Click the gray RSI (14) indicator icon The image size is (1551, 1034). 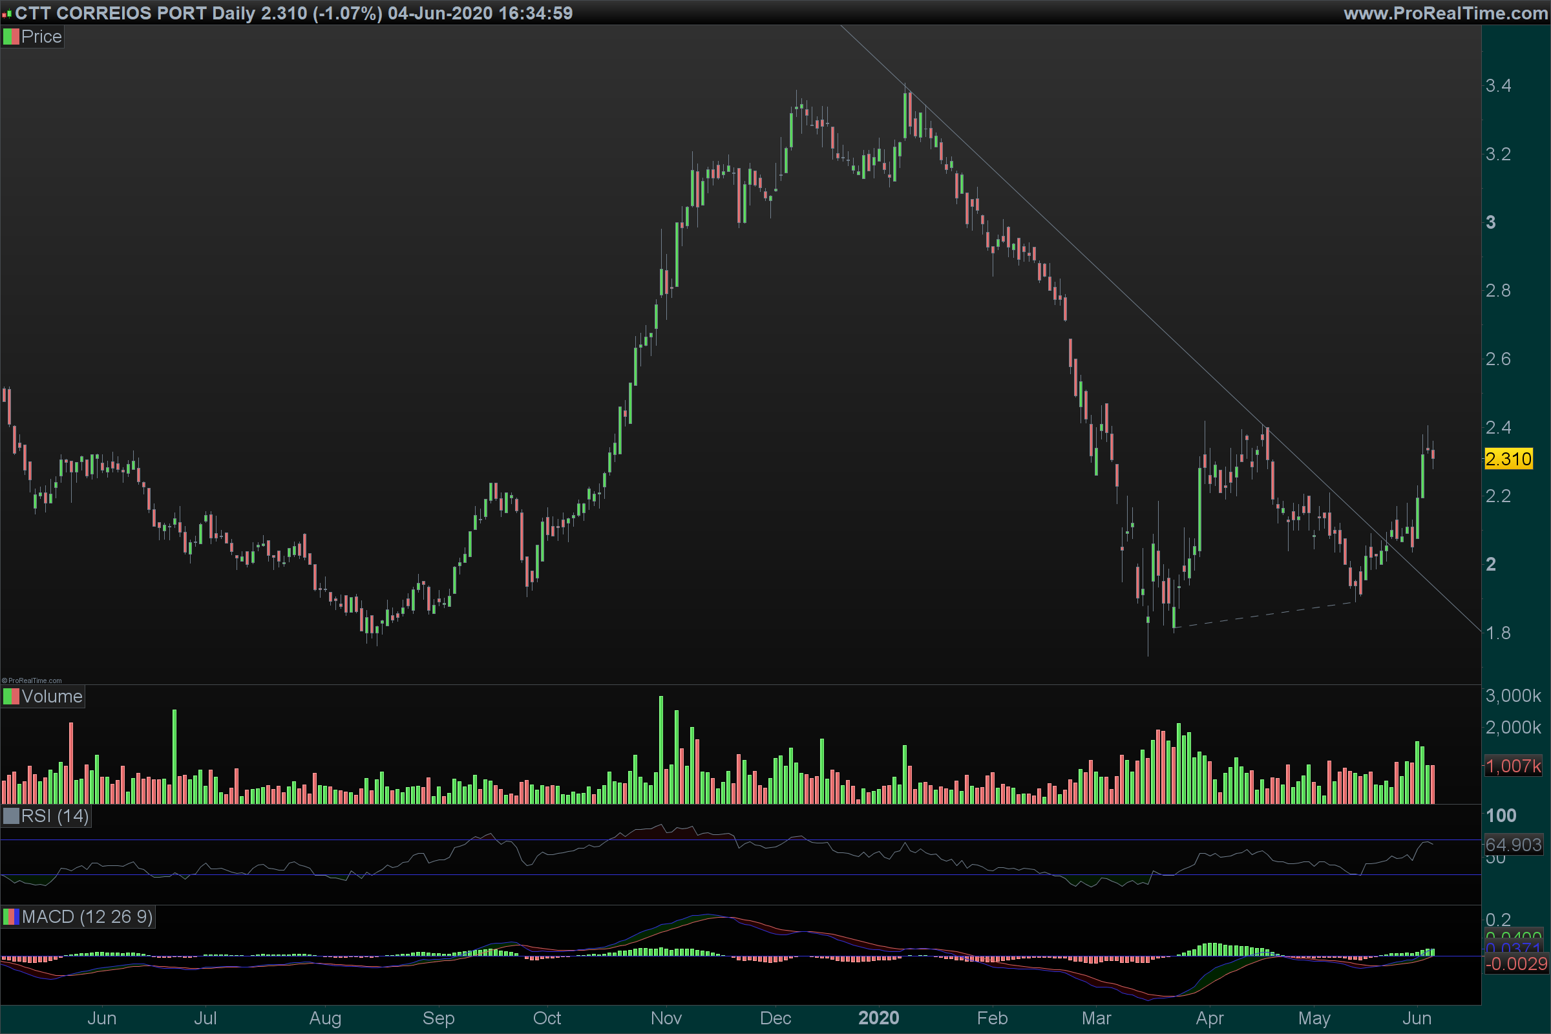coord(11,816)
